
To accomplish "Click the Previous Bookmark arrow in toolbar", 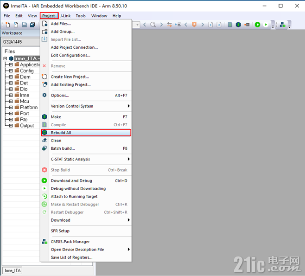I will click(186, 25).
